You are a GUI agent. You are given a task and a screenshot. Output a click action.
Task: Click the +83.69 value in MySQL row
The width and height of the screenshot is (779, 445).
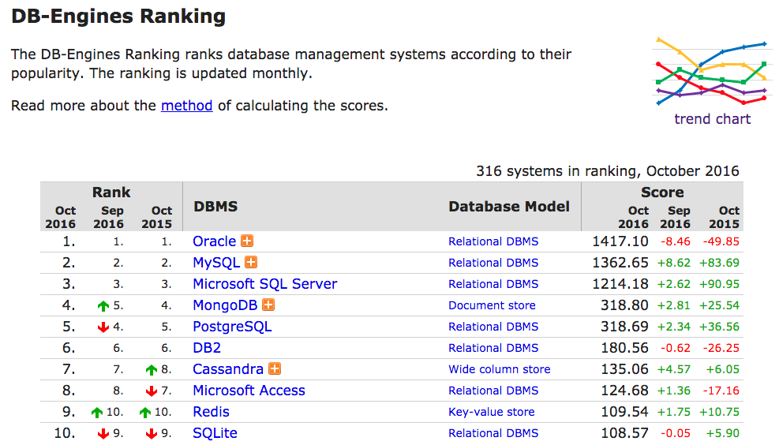pyautogui.click(x=719, y=263)
